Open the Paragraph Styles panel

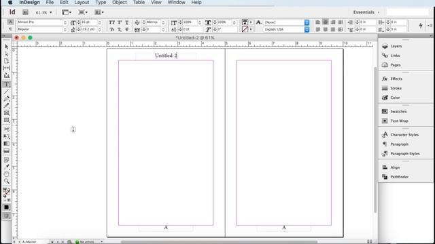click(x=406, y=154)
